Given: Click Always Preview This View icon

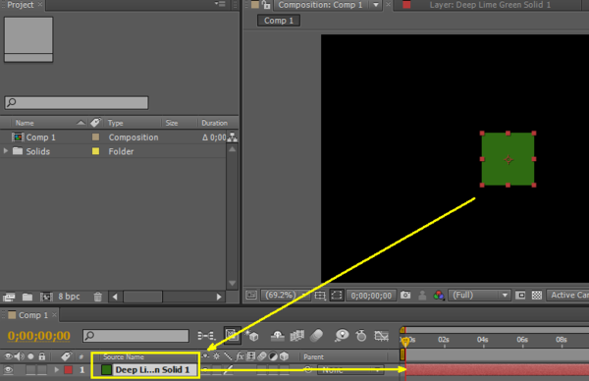Looking at the screenshot, I should [x=251, y=296].
